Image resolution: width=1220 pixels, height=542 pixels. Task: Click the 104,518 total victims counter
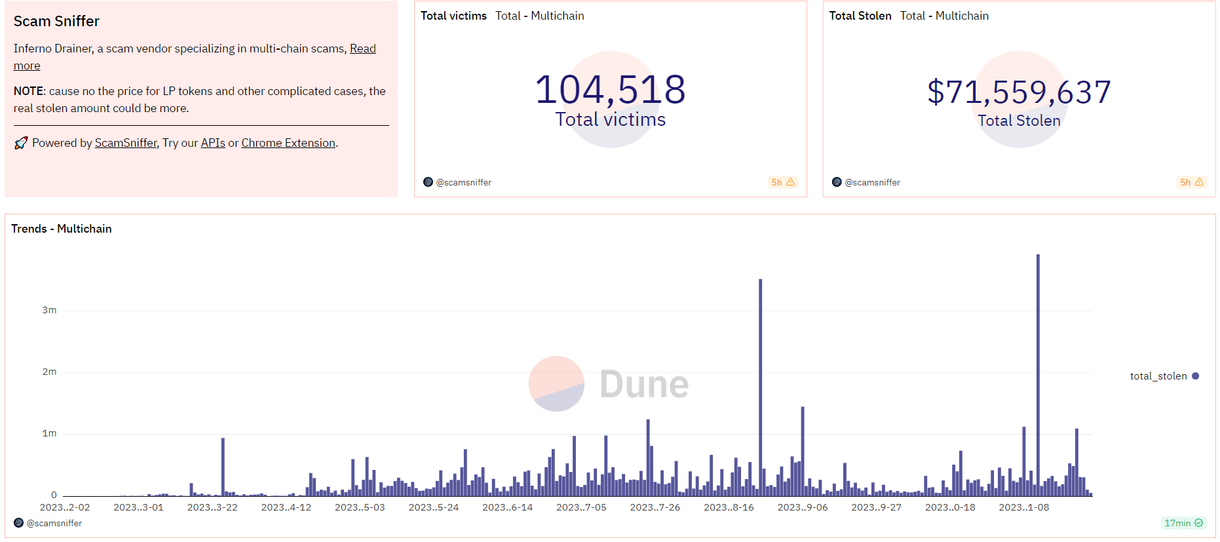(611, 90)
